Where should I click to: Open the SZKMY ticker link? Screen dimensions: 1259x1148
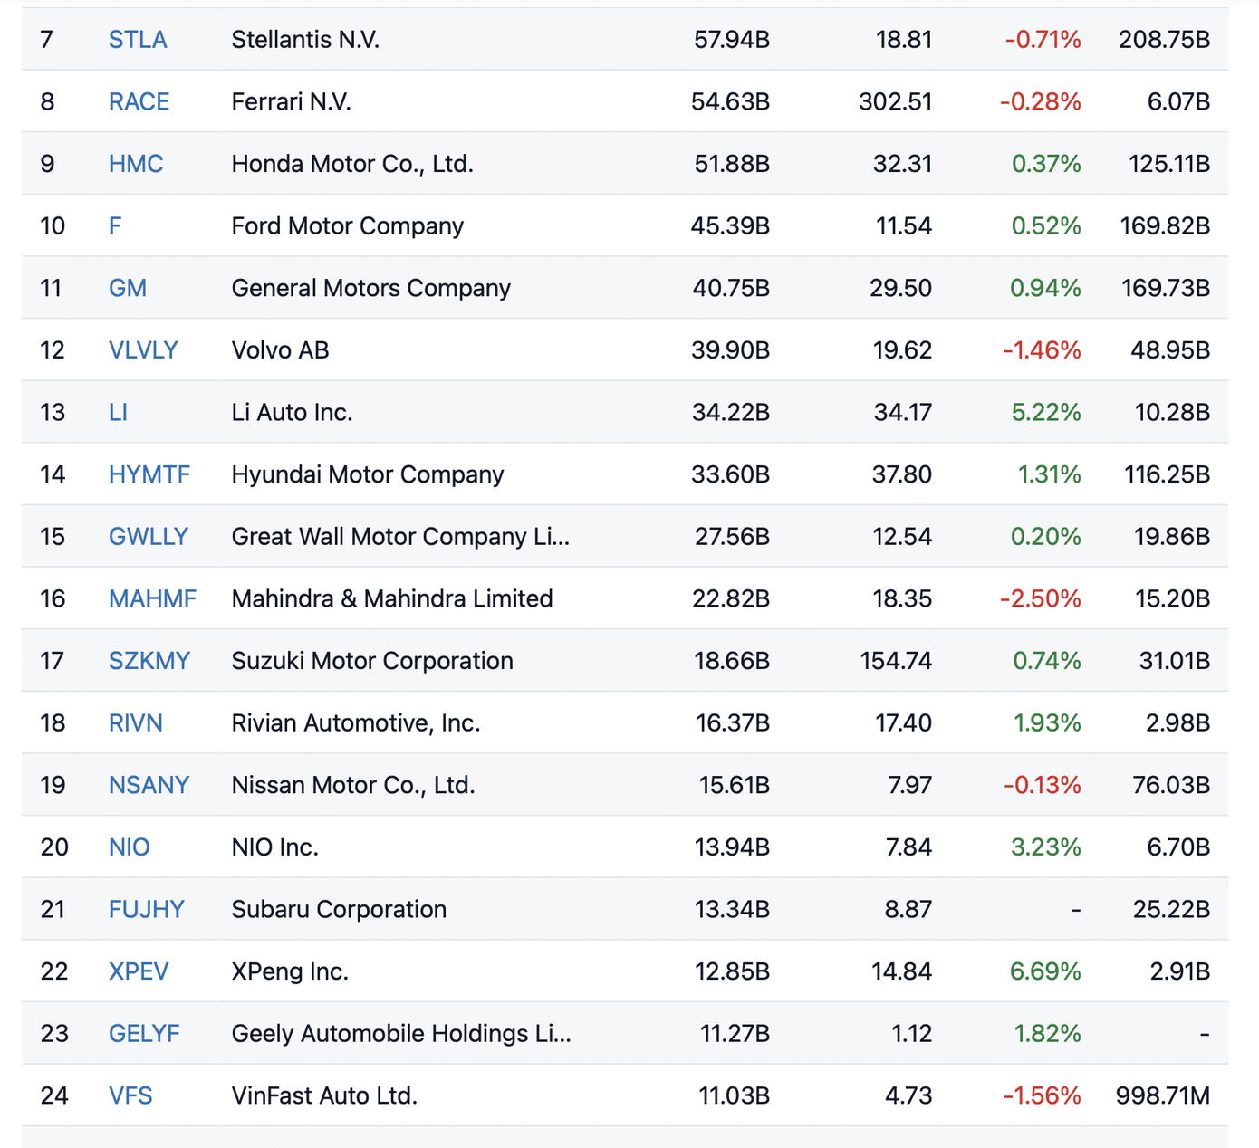point(149,661)
